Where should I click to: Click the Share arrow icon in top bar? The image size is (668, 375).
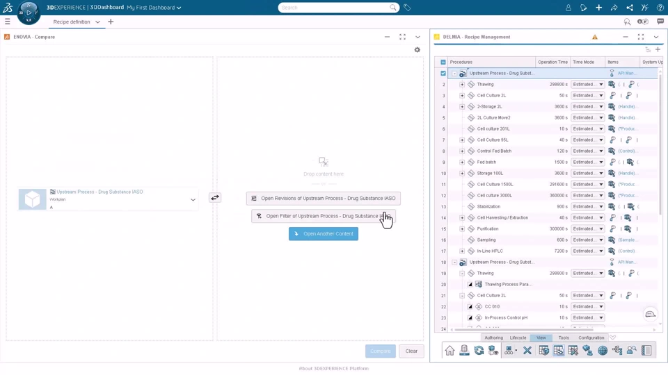point(614,8)
